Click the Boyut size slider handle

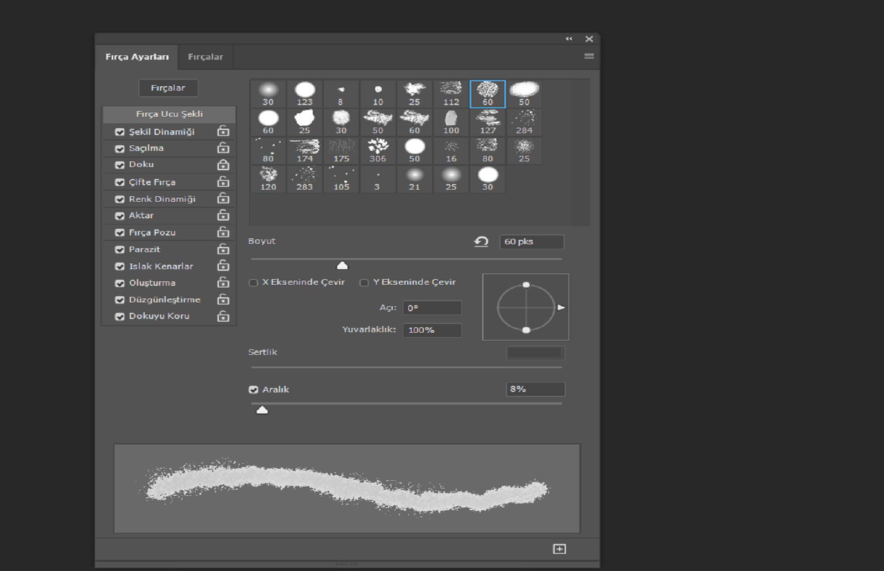pyautogui.click(x=343, y=266)
